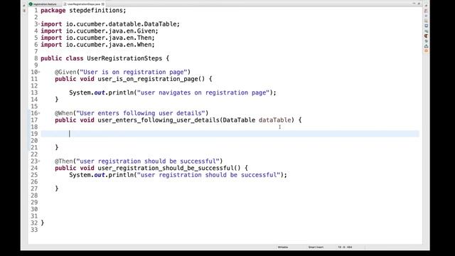Click the @Given annotation string
The width and height of the screenshot is (455, 256).
tap(134, 72)
